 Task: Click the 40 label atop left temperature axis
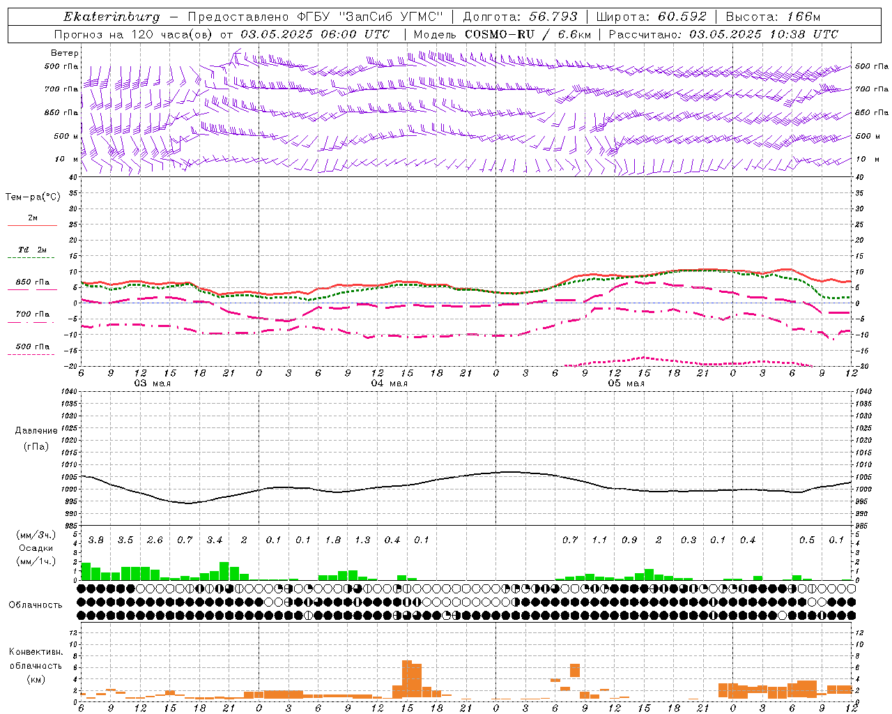72,177
